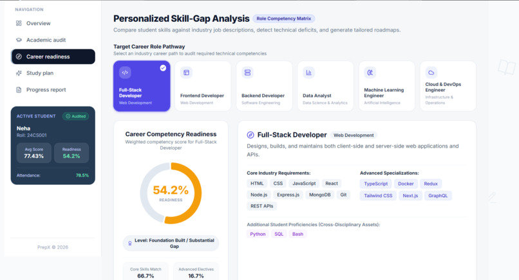Screen dimensions: 519x280
Task: Click the Career readiness compass icon in the sidebar
Action: pos(19,57)
